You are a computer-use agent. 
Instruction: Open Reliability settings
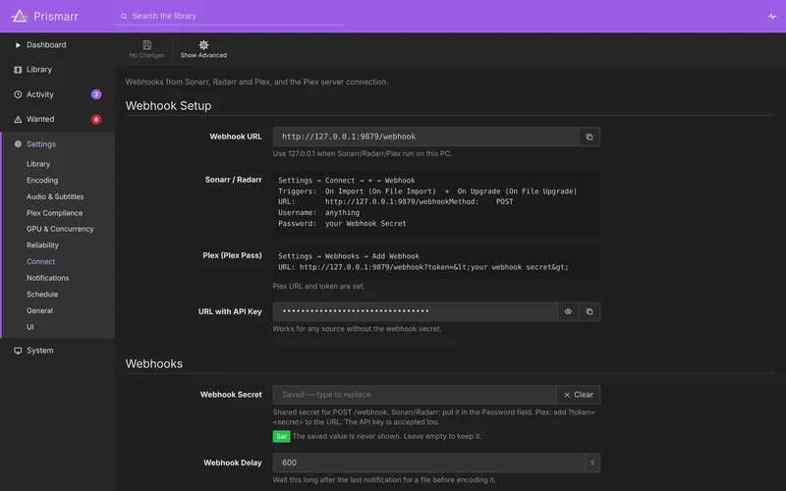coord(42,245)
